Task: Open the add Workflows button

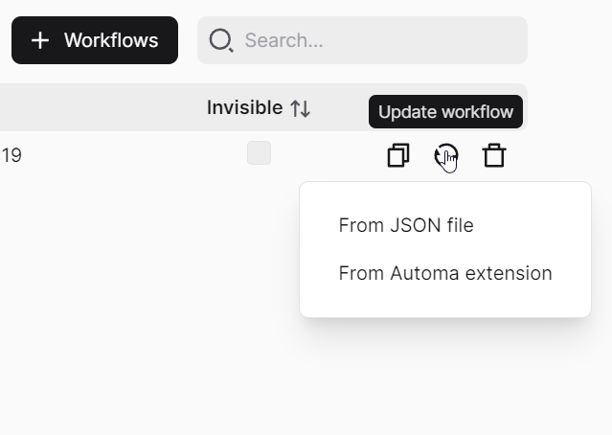Action: tap(95, 40)
